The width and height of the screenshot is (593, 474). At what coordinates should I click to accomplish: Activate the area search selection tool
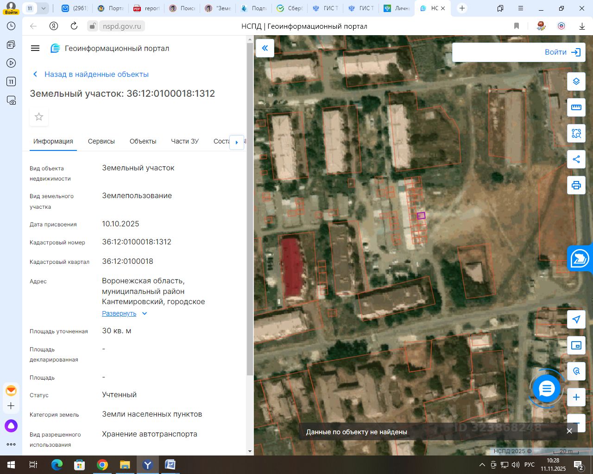[x=576, y=133]
